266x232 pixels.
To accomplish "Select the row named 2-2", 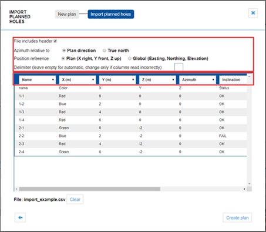I will pyautogui.click(x=131, y=136).
